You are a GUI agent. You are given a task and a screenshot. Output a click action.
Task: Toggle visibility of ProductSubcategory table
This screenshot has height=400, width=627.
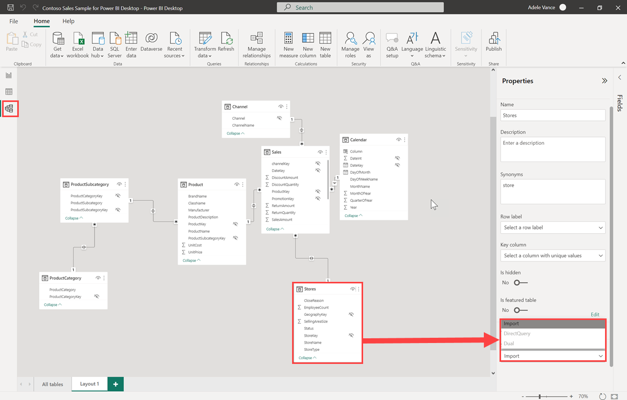click(119, 184)
